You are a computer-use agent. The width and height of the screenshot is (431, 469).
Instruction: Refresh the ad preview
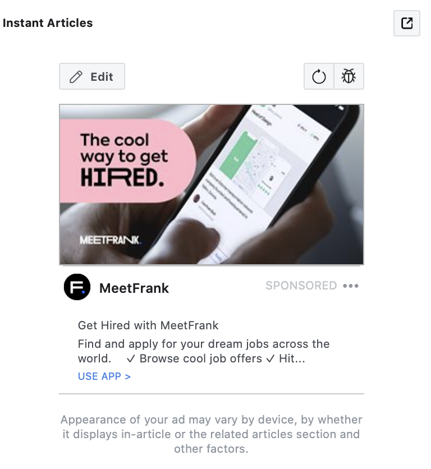[319, 76]
